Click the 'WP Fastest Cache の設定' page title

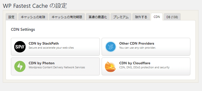click(x=35, y=6)
